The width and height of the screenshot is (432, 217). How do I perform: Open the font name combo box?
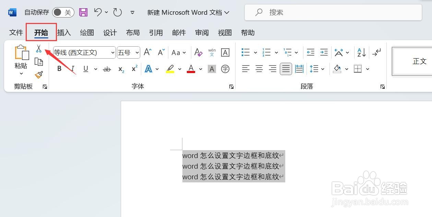[x=84, y=52]
